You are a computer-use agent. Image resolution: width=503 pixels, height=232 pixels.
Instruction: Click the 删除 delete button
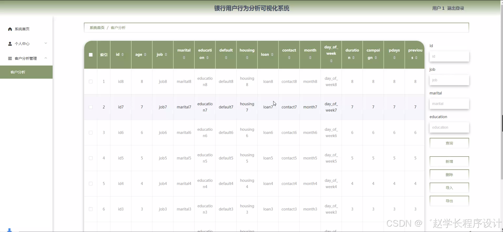(x=449, y=175)
